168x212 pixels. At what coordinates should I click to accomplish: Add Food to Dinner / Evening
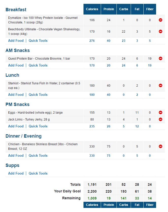16,155
